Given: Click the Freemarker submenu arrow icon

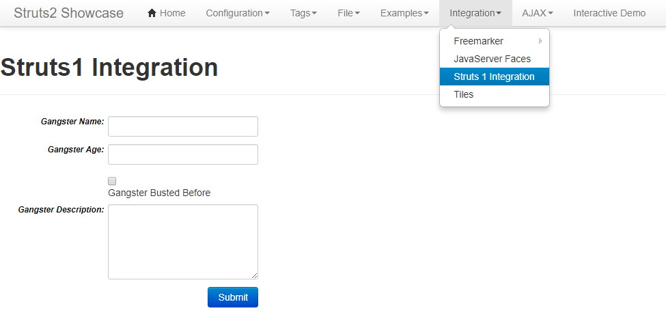Looking at the screenshot, I should click(541, 41).
